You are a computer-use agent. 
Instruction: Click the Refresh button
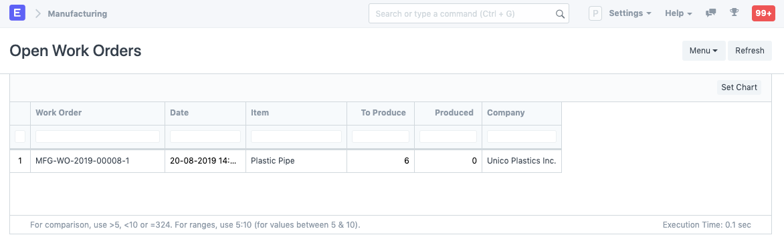[749, 51]
